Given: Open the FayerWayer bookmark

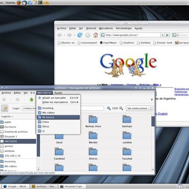Looking at the screenshot, I should click(x=108, y=43).
